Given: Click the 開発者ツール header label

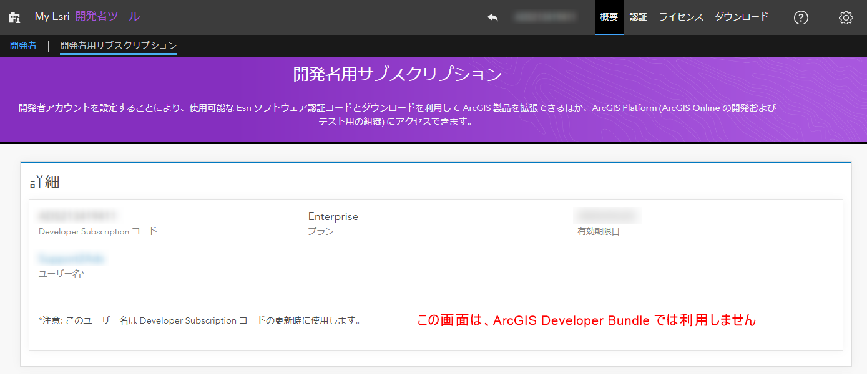Looking at the screenshot, I should click(107, 17).
